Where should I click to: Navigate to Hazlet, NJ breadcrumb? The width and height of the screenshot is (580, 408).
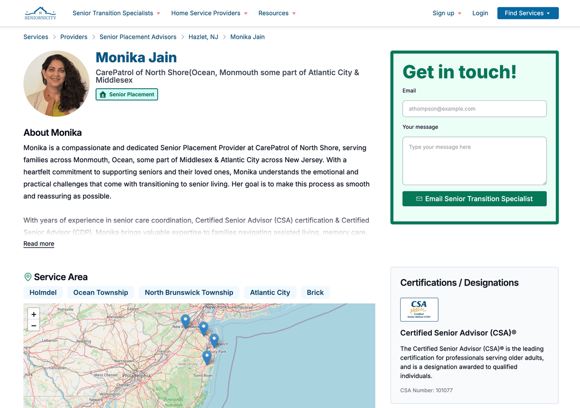click(203, 37)
